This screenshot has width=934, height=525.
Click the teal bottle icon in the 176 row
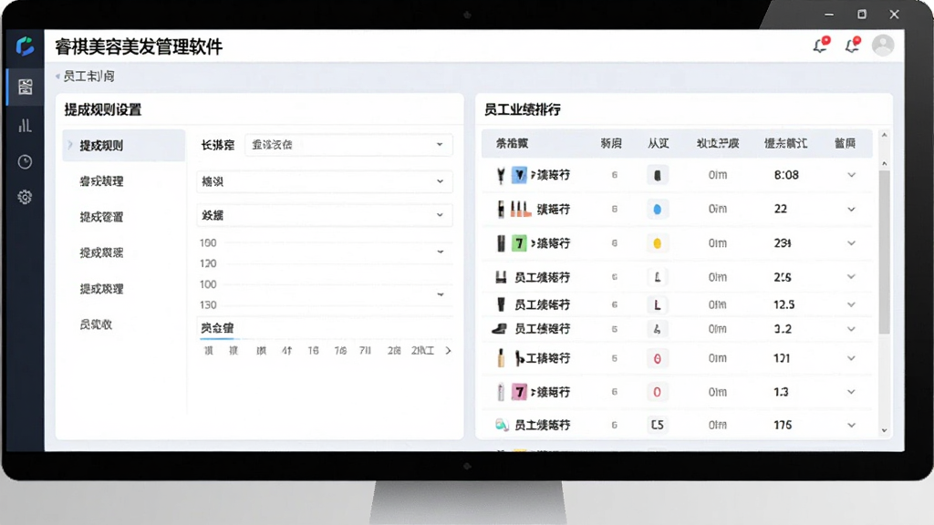click(x=502, y=425)
